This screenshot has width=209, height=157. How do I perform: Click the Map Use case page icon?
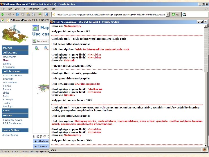pyautogui.click(x=35, y=28)
